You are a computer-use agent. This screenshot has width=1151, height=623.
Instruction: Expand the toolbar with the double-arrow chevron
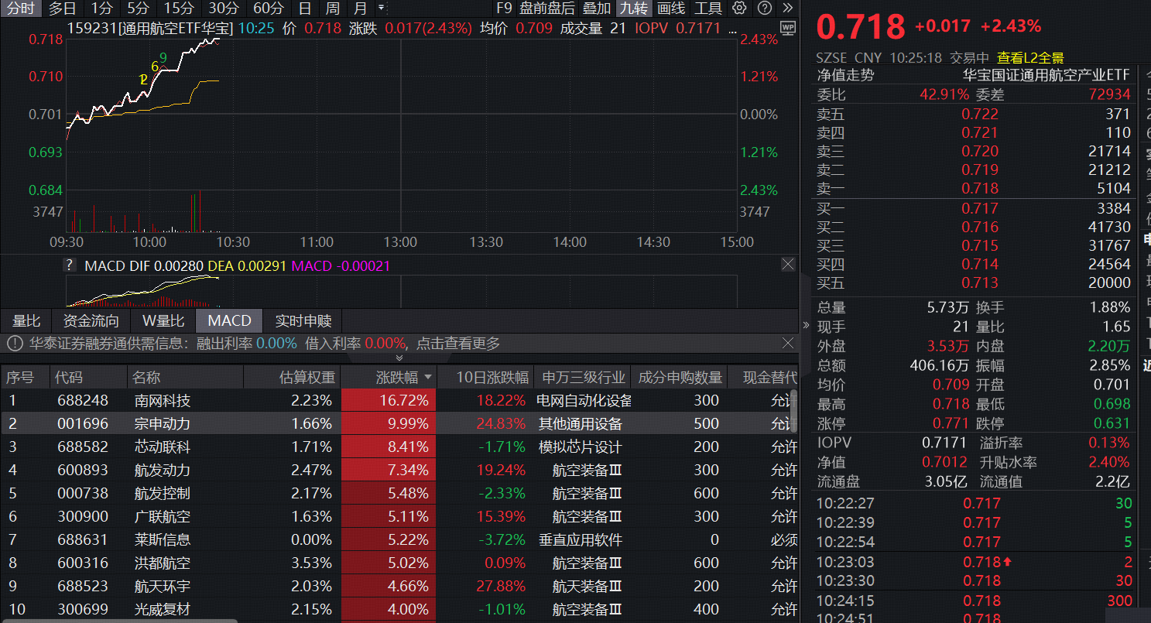[789, 9]
